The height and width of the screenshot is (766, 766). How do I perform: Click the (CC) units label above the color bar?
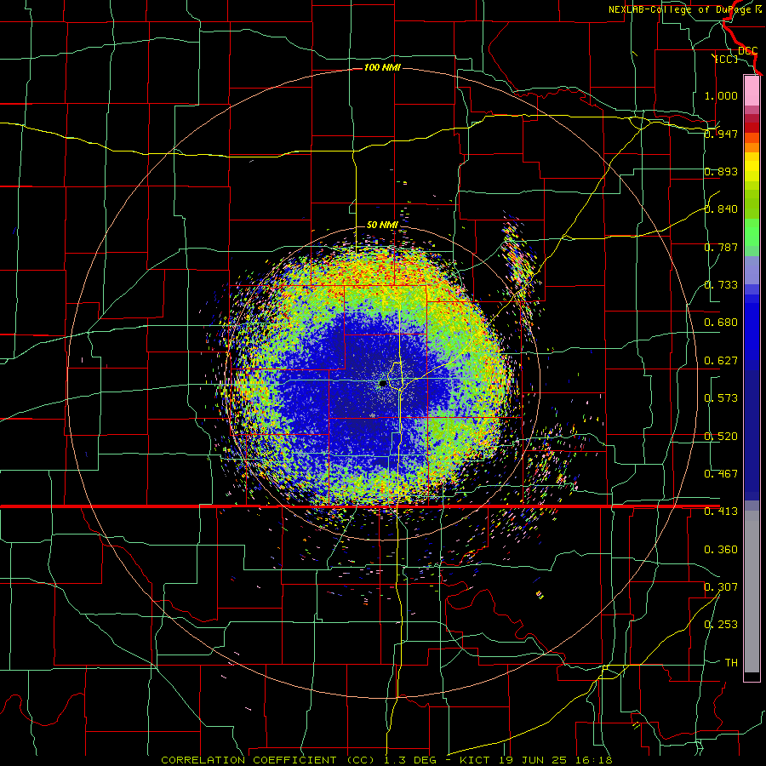click(x=726, y=59)
